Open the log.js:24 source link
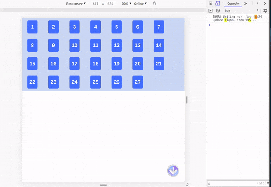271x187 pixels. point(254,17)
